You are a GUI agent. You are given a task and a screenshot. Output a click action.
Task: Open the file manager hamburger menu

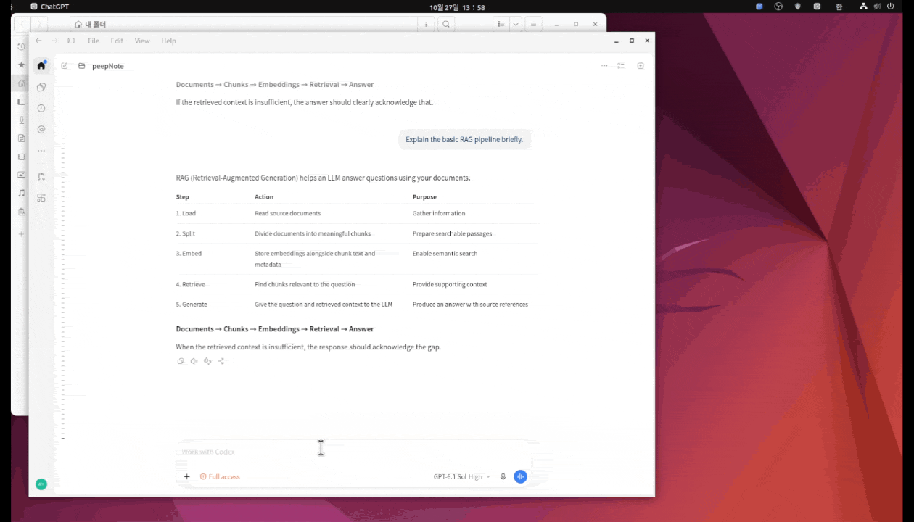[x=534, y=24]
